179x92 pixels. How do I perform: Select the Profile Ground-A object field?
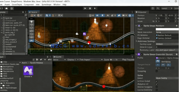tap(167, 58)
